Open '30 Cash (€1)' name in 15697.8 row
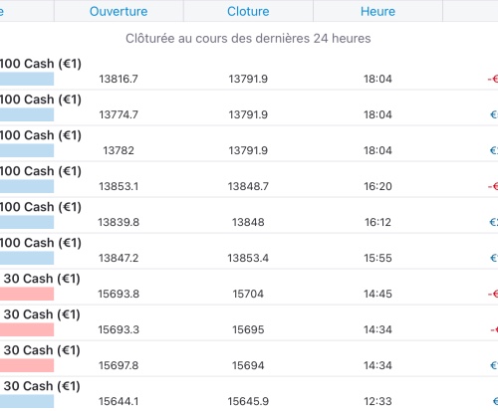 click(42, 350)
